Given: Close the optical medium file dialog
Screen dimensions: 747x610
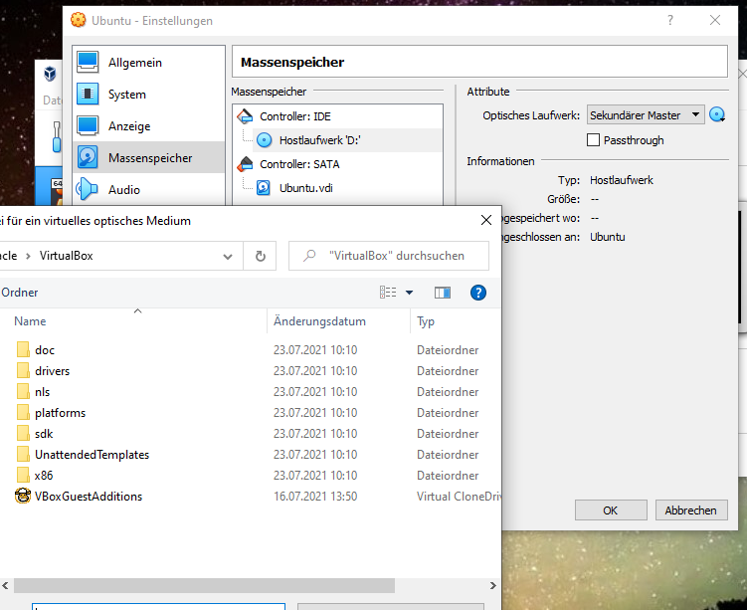Looking at the screenshot, I should tap(486, 220).
